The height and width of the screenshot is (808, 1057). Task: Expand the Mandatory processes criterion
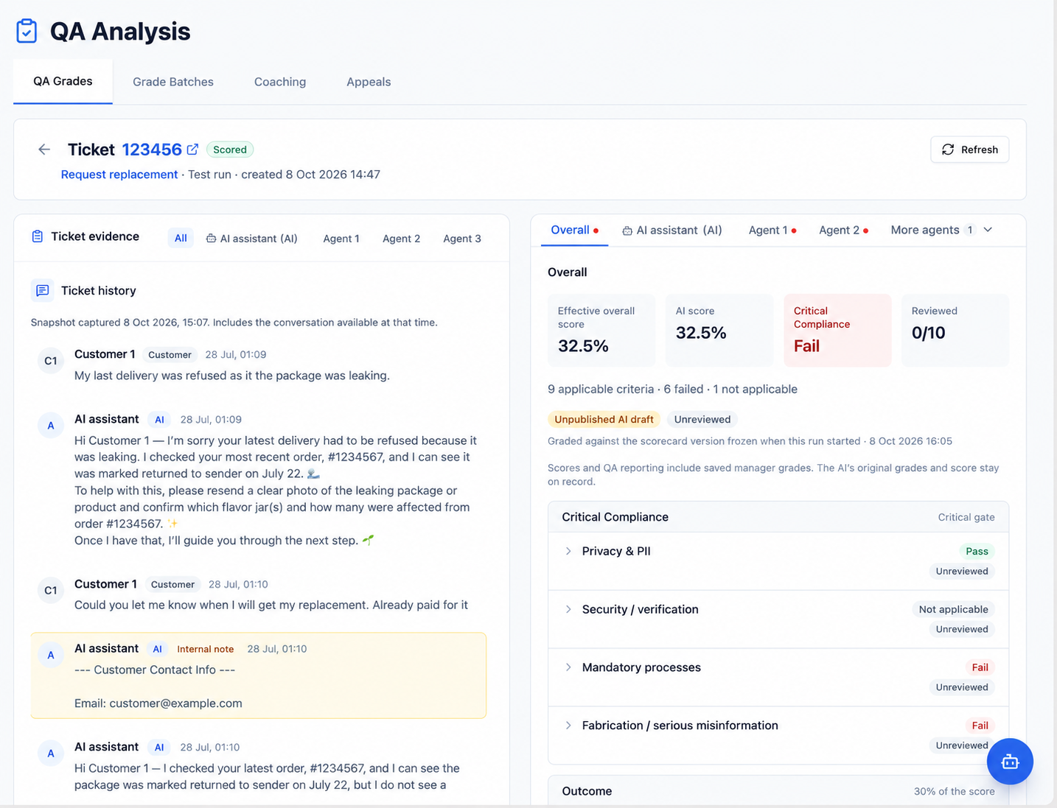click(568, 667)
